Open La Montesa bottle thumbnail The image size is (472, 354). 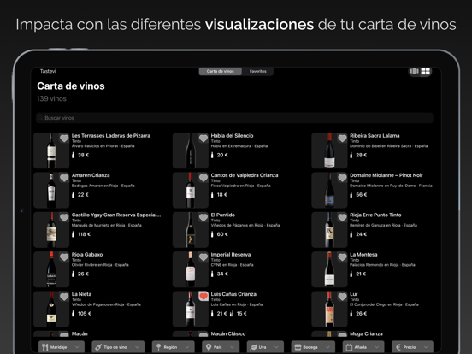[x=329, y=269]
